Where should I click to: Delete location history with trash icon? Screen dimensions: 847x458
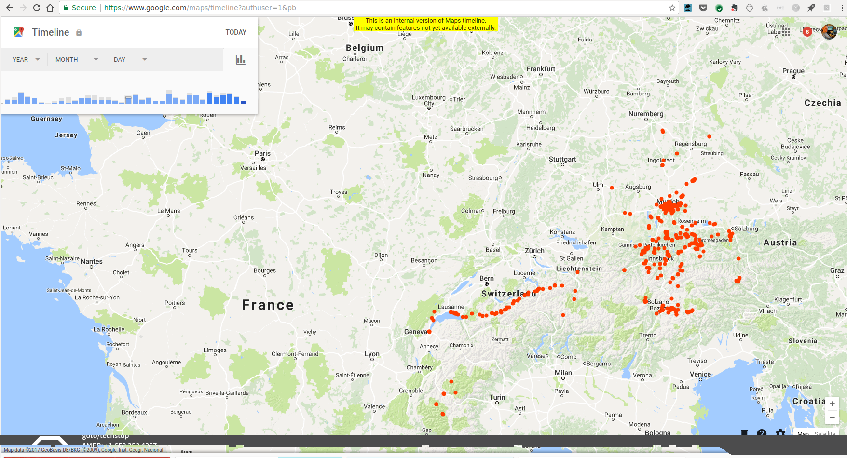click(x=744, y=432)
